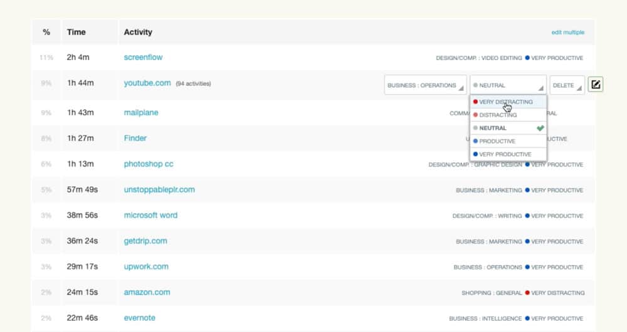Open the upwork.com activity link
The width and height of the screenshot is (627, 332).
click(x=146, y=266)
